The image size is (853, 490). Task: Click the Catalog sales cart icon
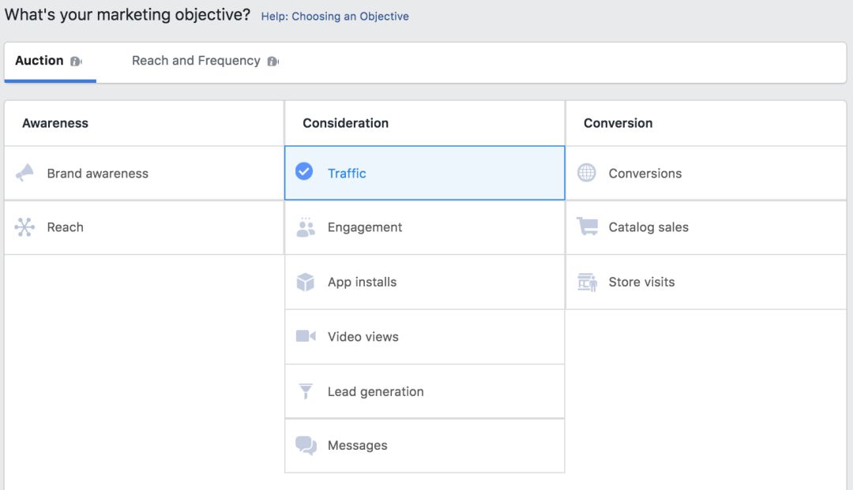tap(587, 227)
